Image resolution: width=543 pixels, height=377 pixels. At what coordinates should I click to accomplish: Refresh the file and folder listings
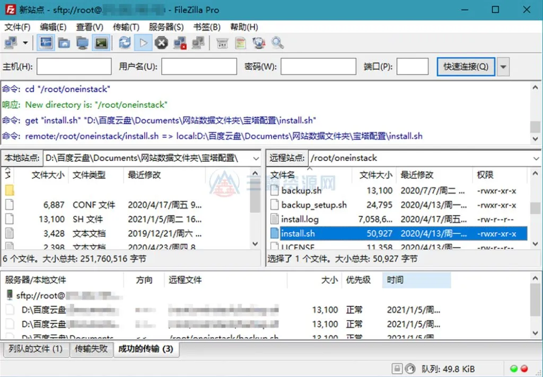pos(124,42)
